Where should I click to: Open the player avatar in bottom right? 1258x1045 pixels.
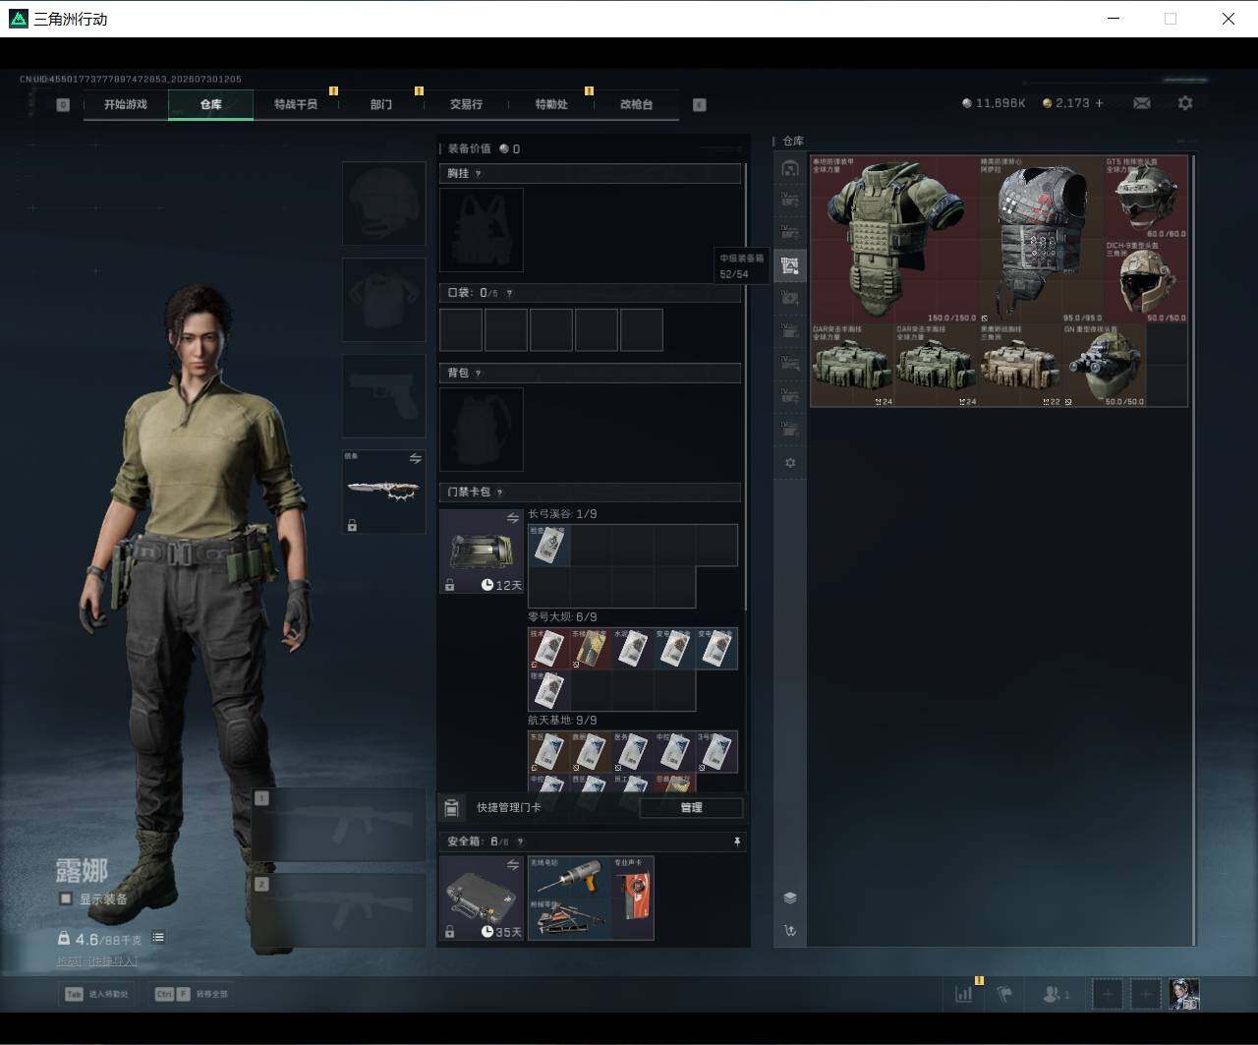coord(1184,994)
